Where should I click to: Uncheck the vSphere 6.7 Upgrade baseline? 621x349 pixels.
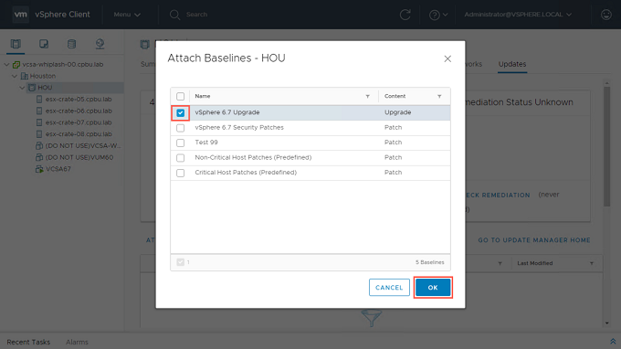(180, 113)
